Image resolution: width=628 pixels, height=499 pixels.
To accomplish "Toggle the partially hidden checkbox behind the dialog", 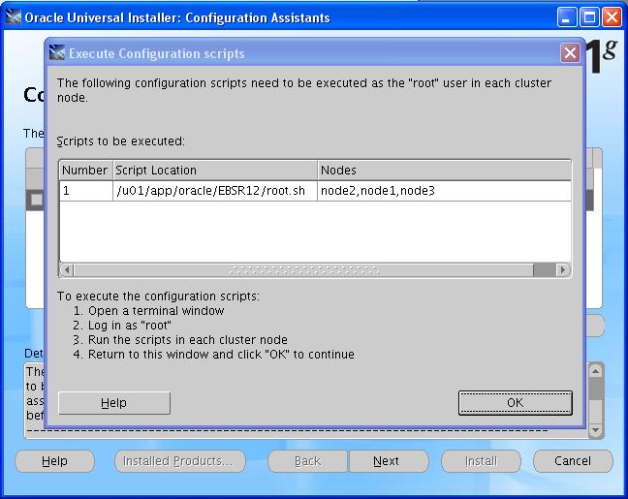I will 36,199.
